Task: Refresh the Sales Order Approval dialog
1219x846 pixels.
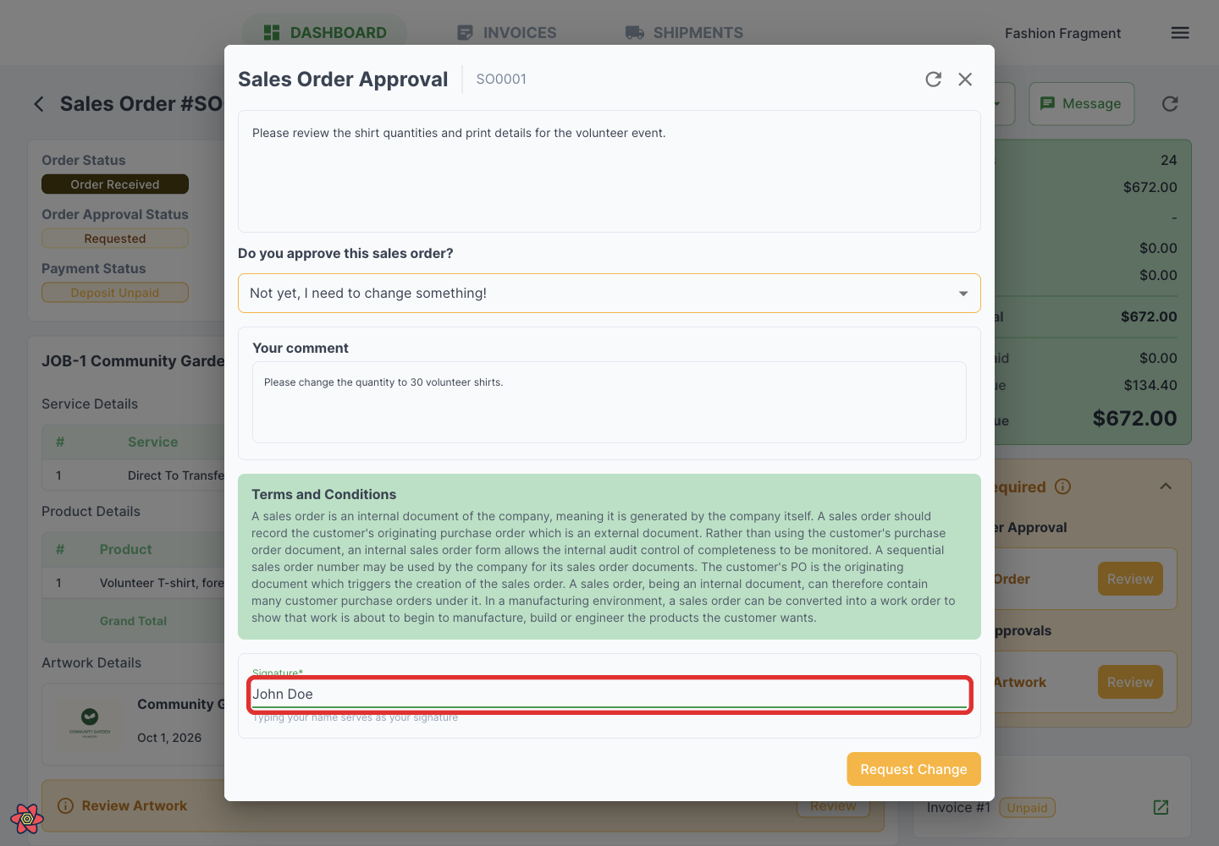Action: (x=934, y=80)
